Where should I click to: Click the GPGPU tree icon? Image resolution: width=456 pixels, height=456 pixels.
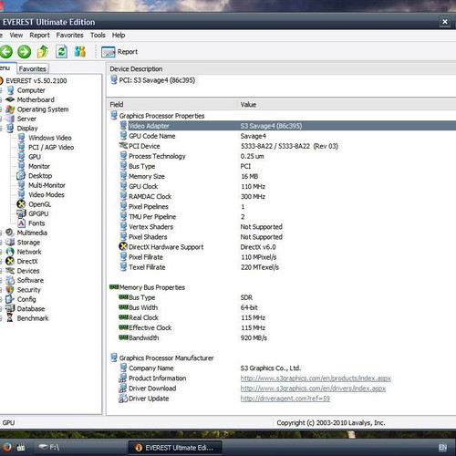[21, 213]
